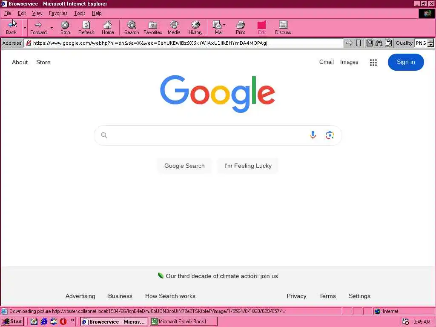
Task: Launch Opera from quick launch icon
Action: click(63, 321)
